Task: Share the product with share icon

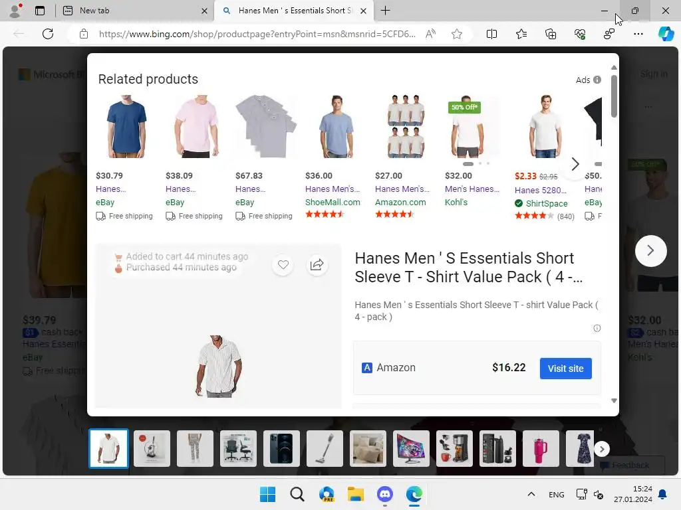Action: [317, 264]
